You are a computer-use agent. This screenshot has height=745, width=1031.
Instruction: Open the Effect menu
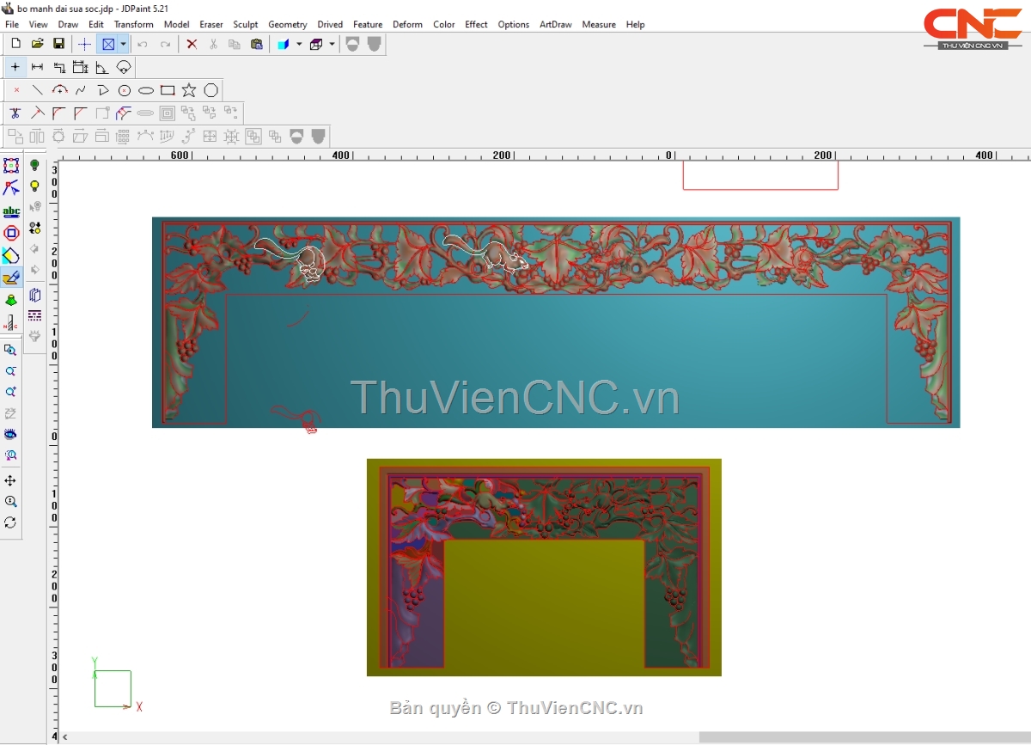477,24
